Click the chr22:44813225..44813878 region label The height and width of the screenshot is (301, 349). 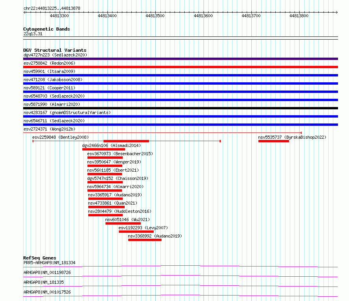(x=52, y=8)
